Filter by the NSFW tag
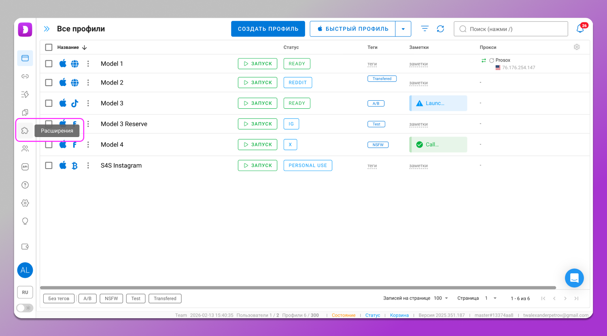The width and height of the screenshot is (607, 336). coord(111,298)
